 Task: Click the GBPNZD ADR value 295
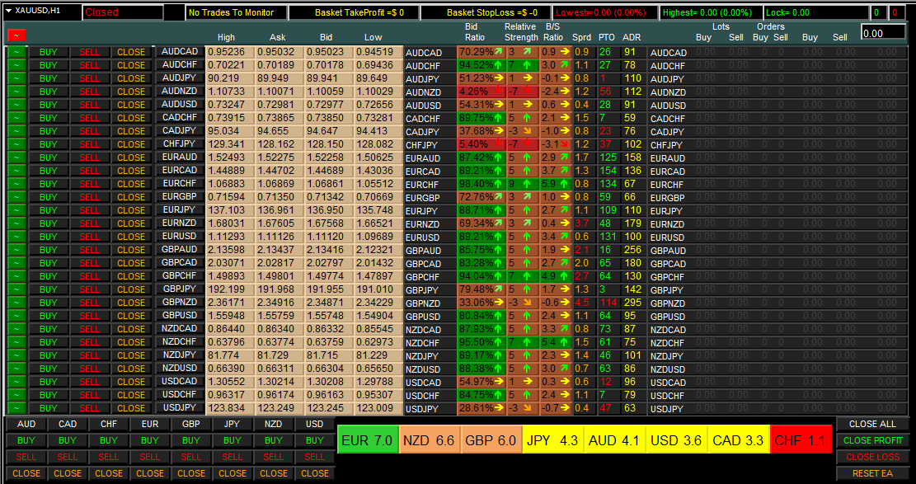coord(632,303)
